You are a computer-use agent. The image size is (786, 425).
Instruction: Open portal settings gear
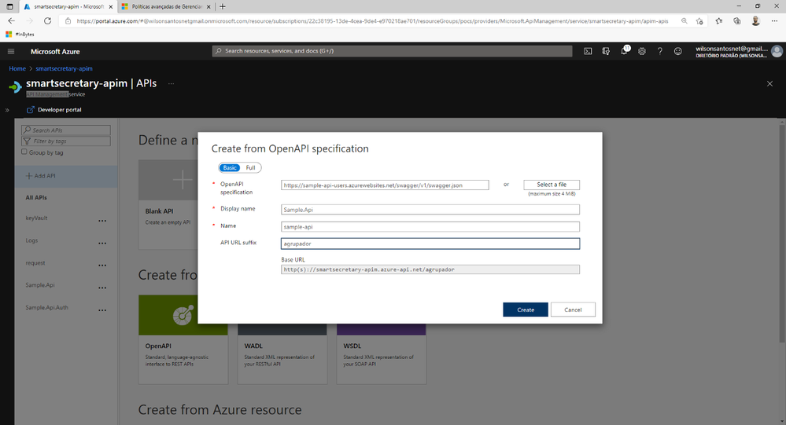coord(642,51)
